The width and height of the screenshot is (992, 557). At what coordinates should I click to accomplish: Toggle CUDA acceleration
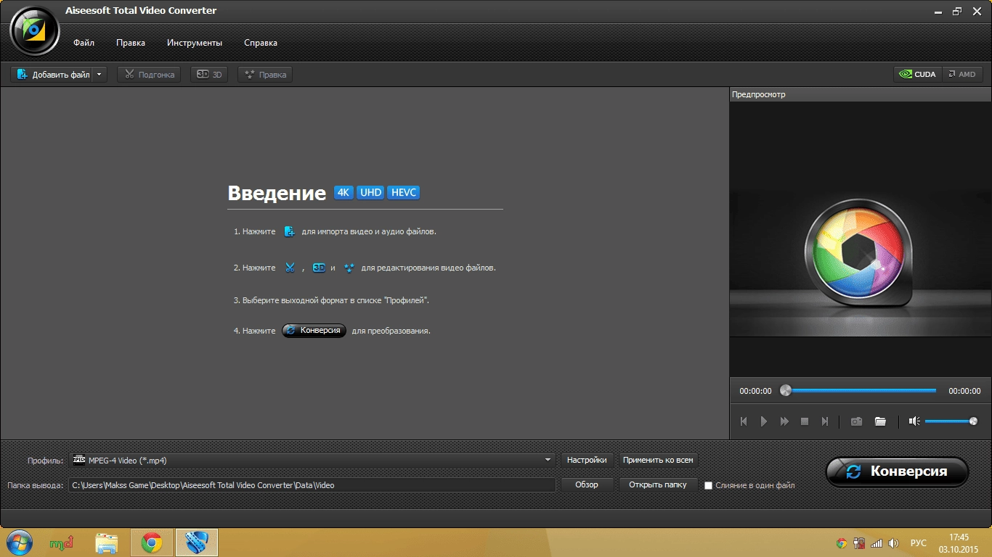click(918, 74)
